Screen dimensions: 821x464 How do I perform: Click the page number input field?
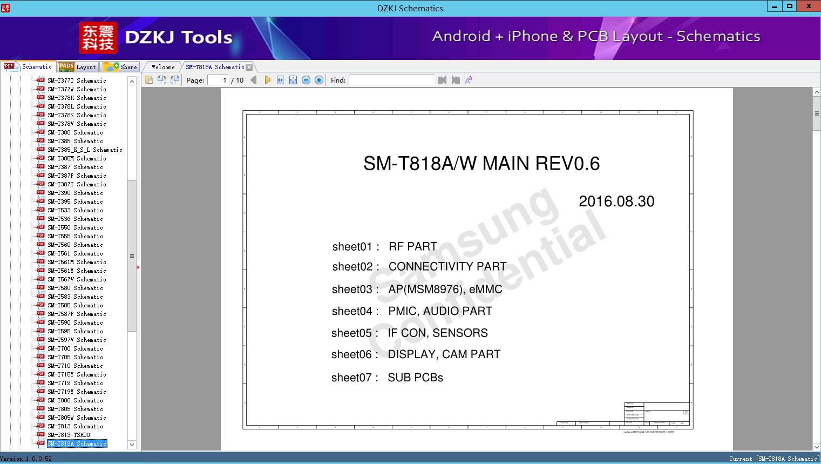pos(218,80)
